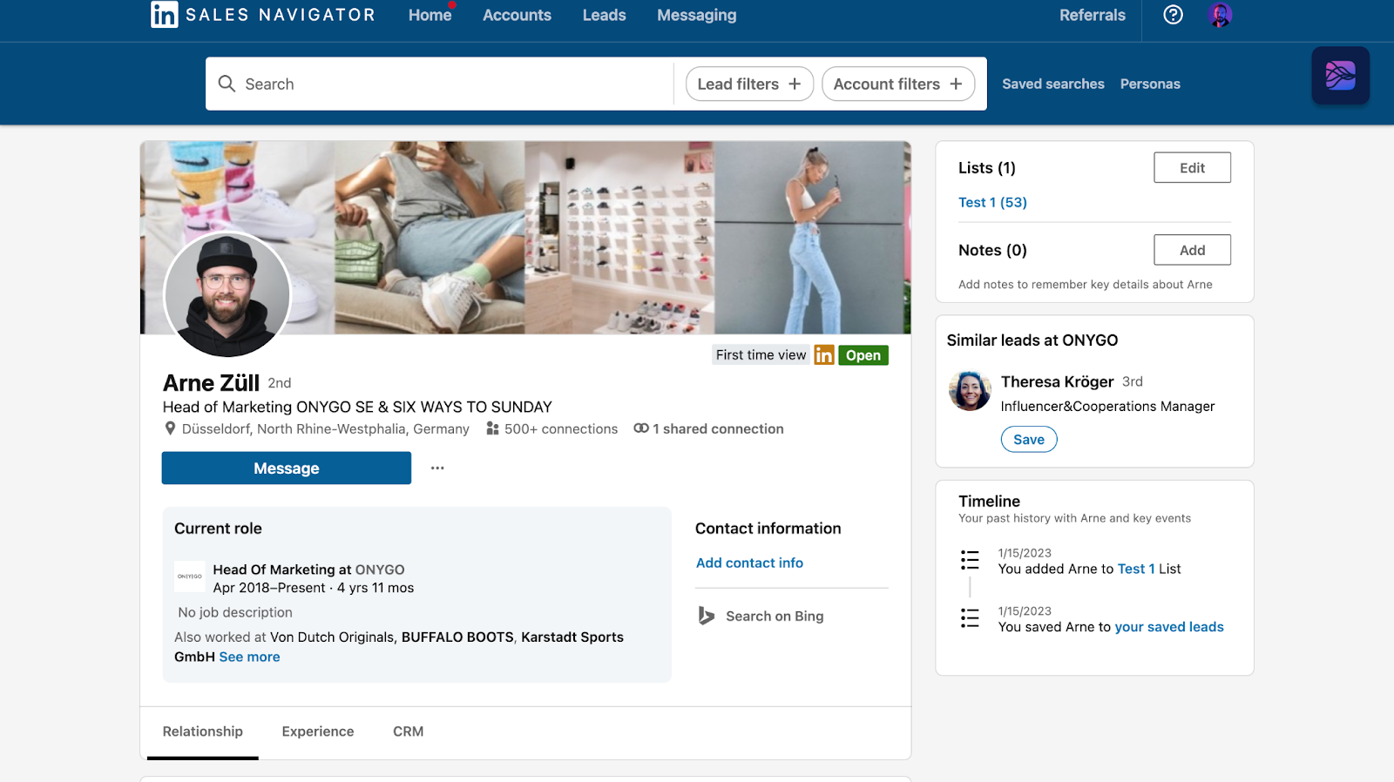Click Search on Bing
This screenshot has width=1394, height=782.
pos(775,617)
